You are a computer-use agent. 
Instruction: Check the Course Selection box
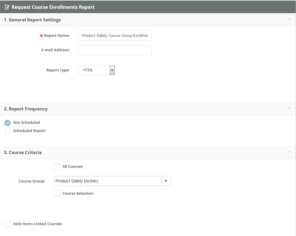pos(57,193)
